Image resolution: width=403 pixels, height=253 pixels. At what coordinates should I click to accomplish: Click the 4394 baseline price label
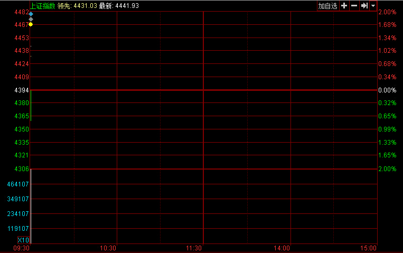22,90
